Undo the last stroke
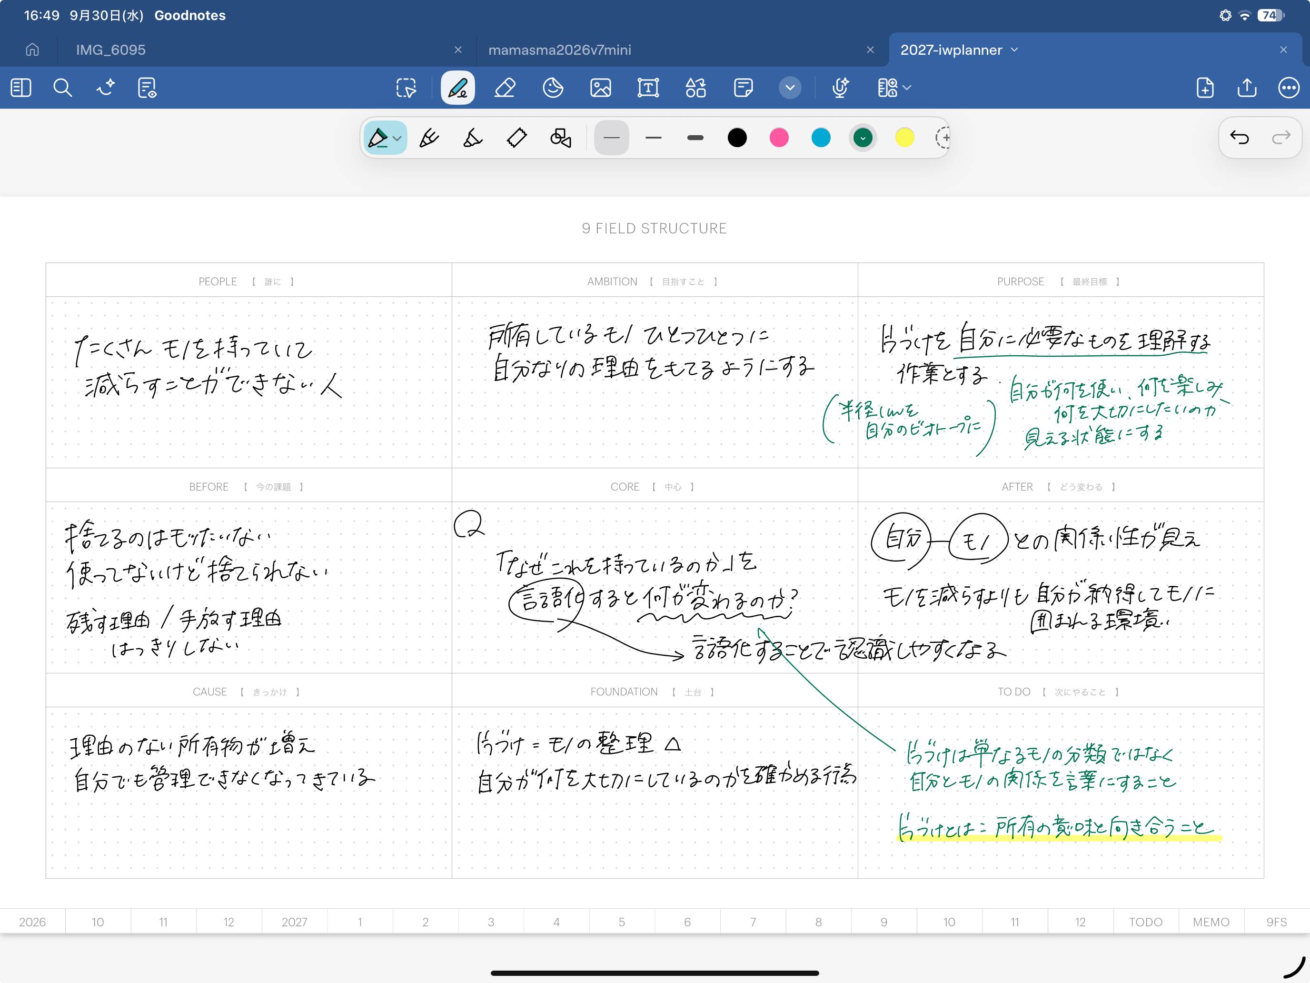Screen dimensions: 1310x983 tap(1240, 138)
